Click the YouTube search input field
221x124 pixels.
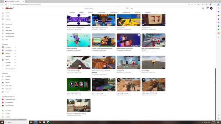[104, 8]
